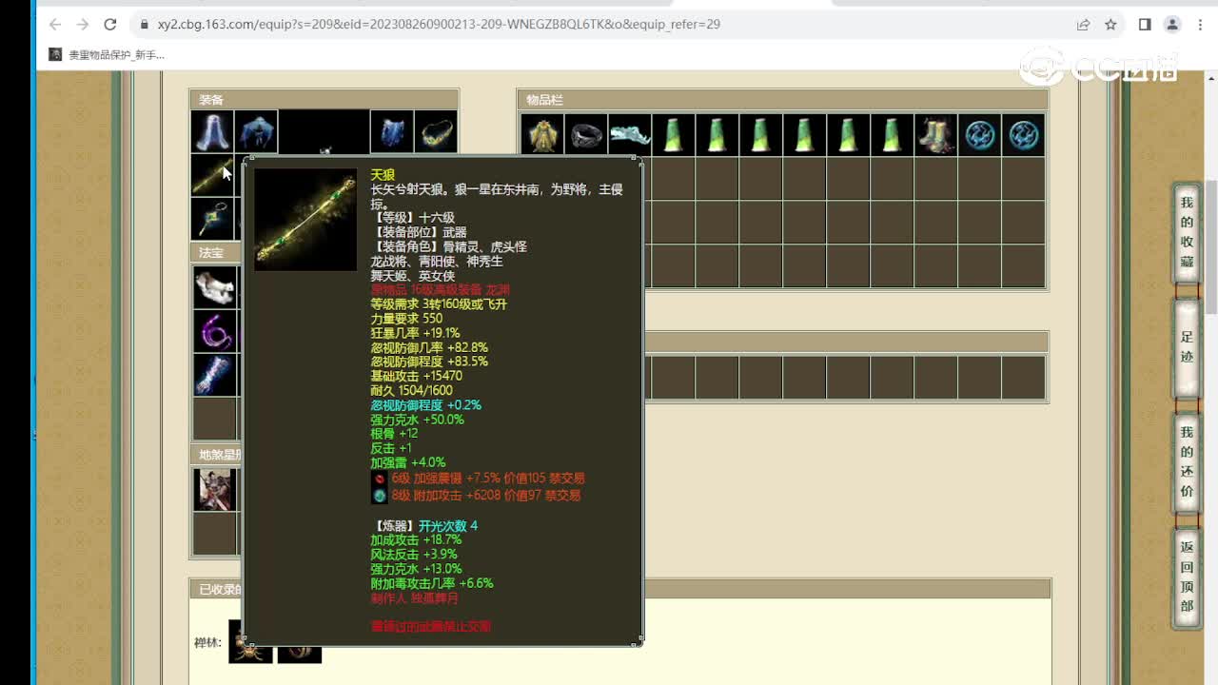The image size is (1218, 685).
Task: Click the green cone beside the boots
Action: pos(893,135)
